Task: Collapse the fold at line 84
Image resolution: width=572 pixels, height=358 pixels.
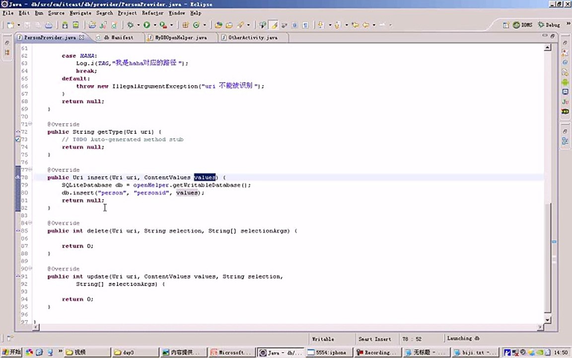Action: pyautogui.click(x=30, y=222)
